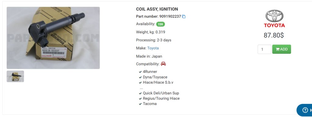The width and height of the screenshot is (312, 117).
Task: Click the red car compatibility icon
Action: coord(163,64)
